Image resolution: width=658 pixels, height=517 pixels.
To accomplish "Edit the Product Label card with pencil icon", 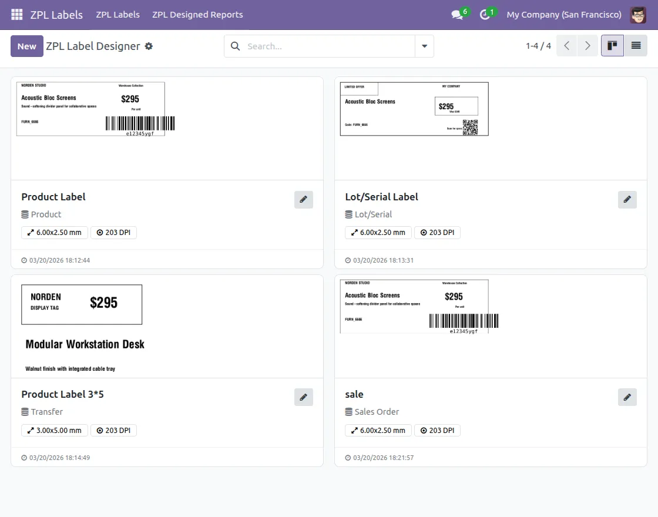I will pyautogui.click(x=303, y=199).
